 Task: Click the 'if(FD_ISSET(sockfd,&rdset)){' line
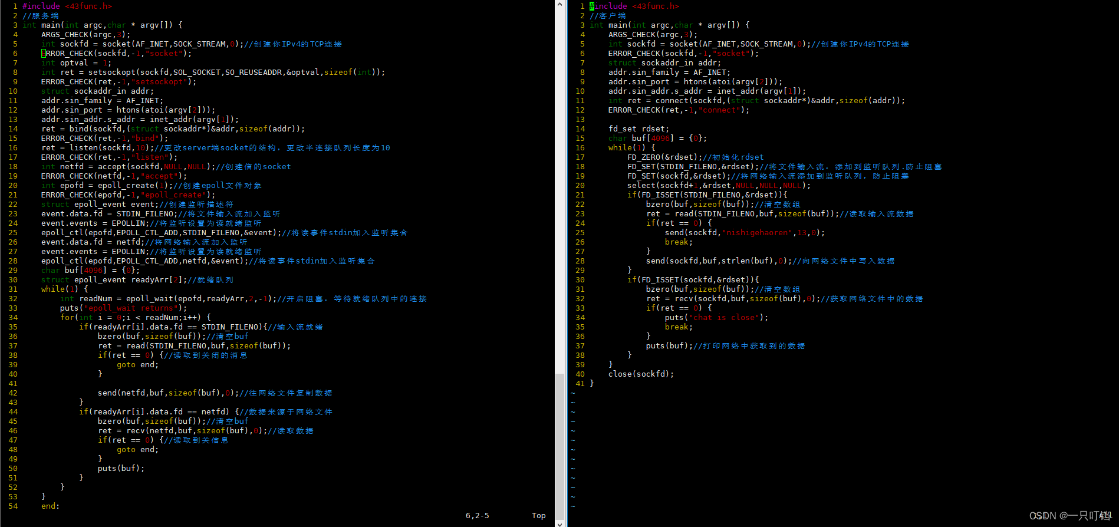click(x=693, y=279)
